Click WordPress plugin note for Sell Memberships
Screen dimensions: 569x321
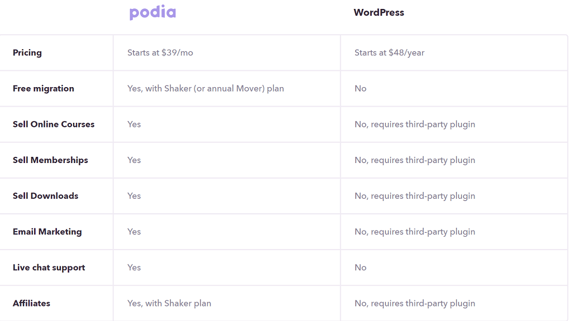[415, 160]
